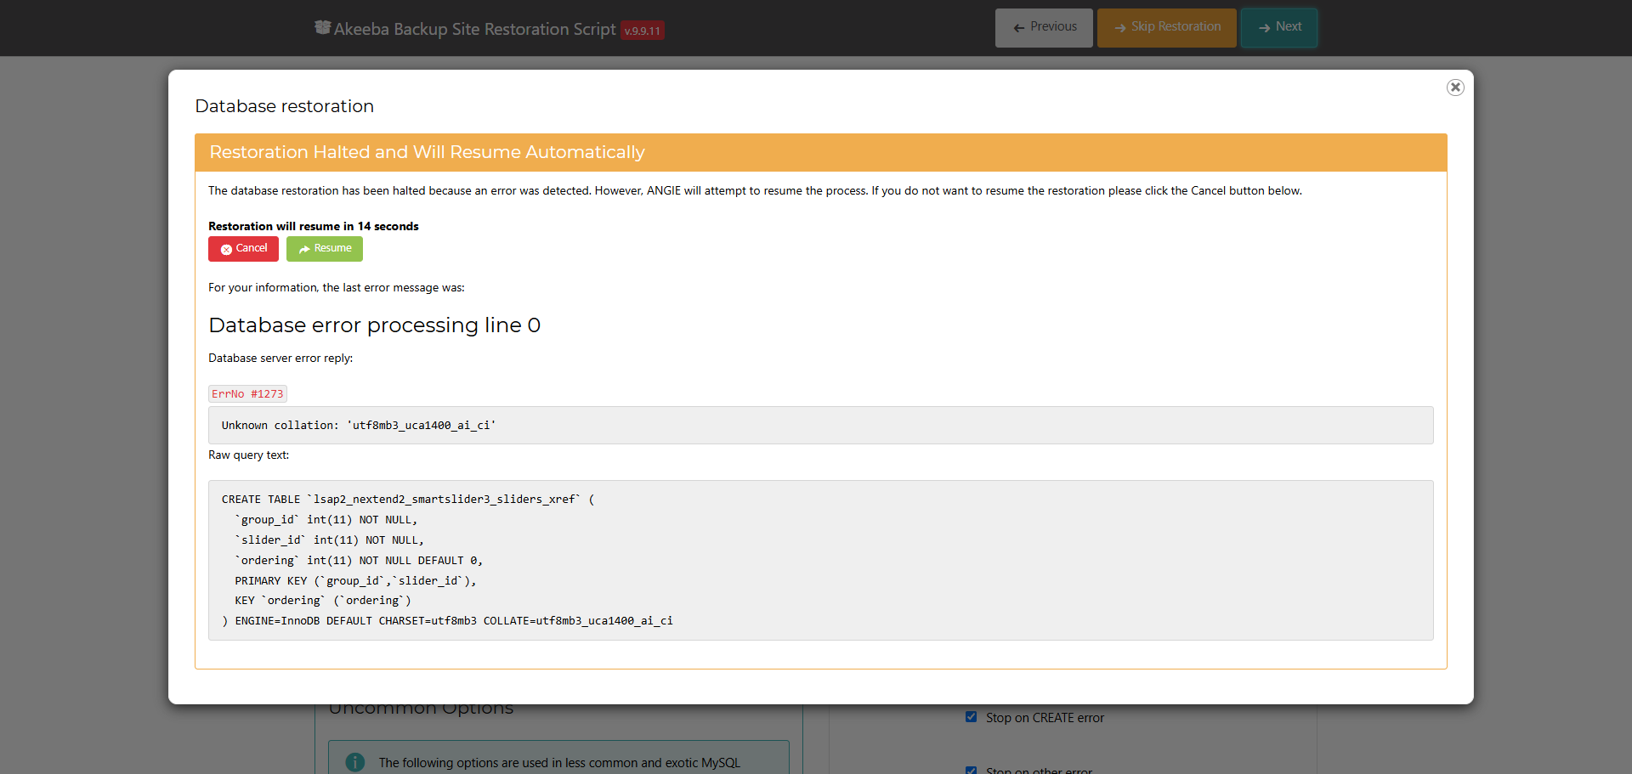Viewport: 1632px width, 774px height.
Task: Click the Previous button in header
Action: (1044, 28)
